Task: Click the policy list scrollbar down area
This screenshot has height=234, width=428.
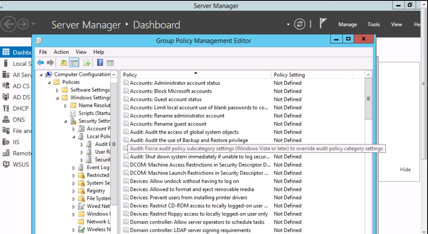Action: (x=368, y=178)
